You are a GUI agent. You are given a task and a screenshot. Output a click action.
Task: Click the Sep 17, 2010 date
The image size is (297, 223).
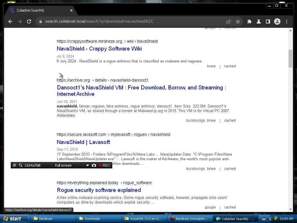tap(67, 150)
